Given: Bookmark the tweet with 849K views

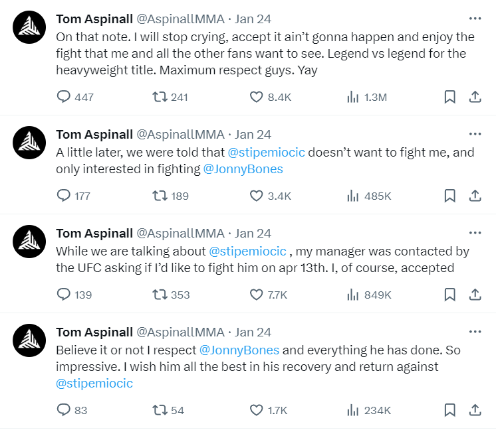Looking at the screenshot, I should 449,295.
